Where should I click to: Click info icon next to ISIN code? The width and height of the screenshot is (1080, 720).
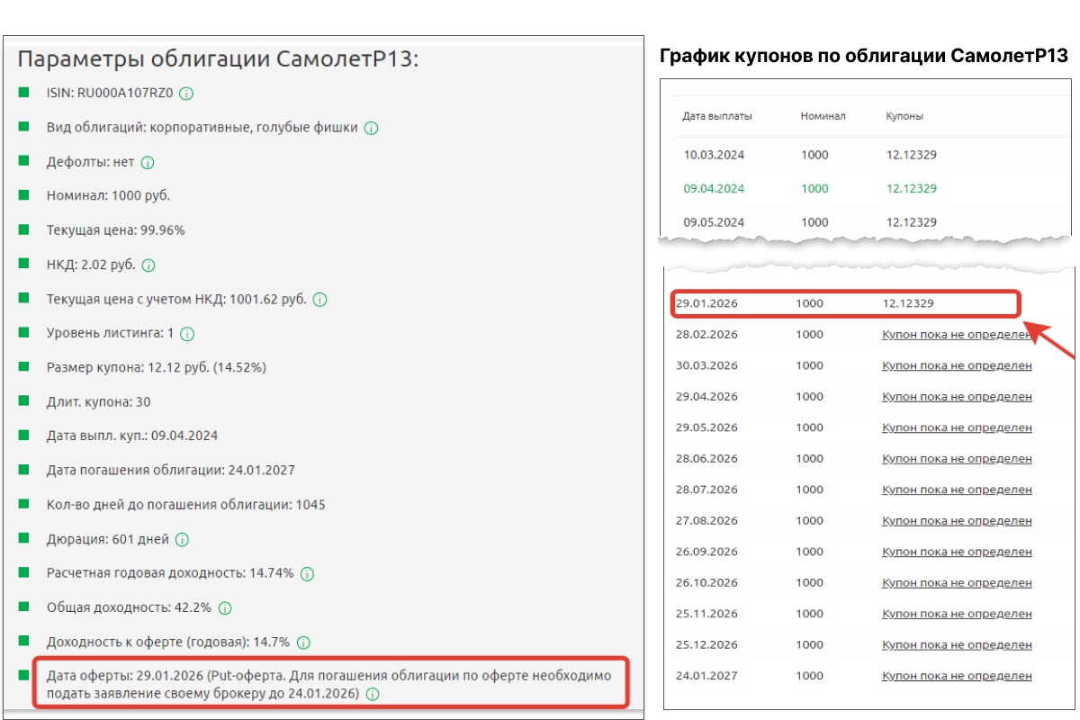186,94
